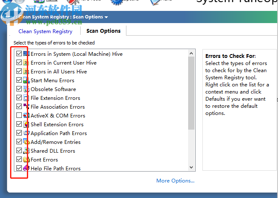The width and height of the screenshot is (278, 198).
Task: Disable Add/Remove Entries checkbox
Action: tap(19, 142)
